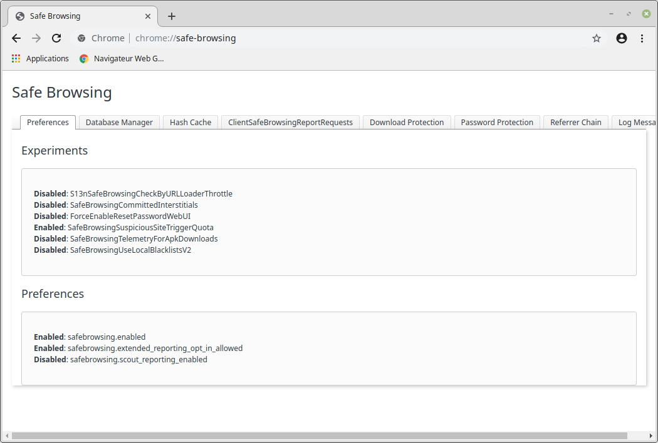
Task: Go to the Password Protection tab
Action: pos(497,123)
